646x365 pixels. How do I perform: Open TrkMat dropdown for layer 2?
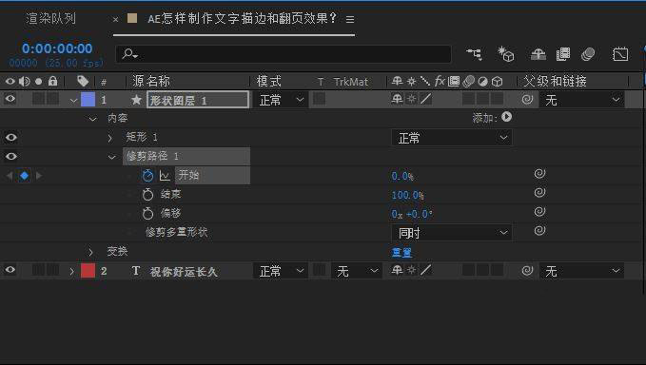[356, 271]
